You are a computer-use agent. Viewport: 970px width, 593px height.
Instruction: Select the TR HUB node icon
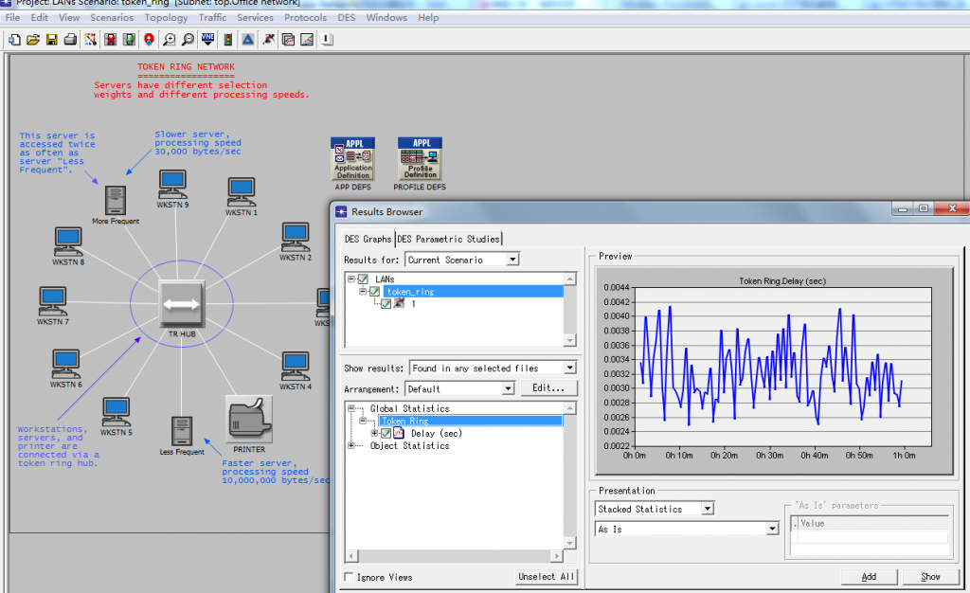click(x=181, y=304)
